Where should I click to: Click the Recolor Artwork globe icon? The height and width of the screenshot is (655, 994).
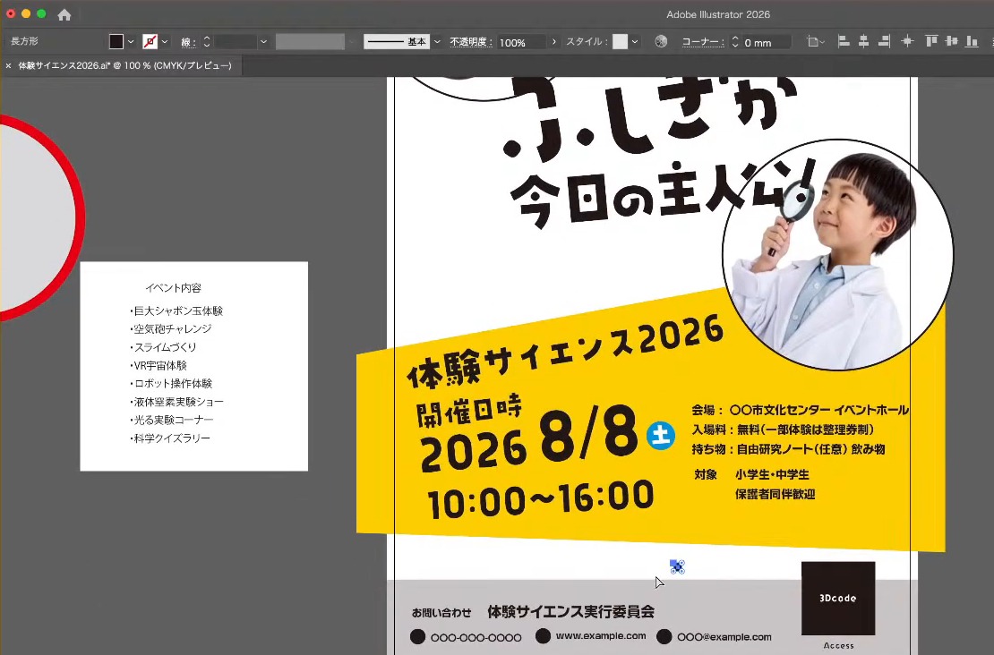tap(661, 42)
